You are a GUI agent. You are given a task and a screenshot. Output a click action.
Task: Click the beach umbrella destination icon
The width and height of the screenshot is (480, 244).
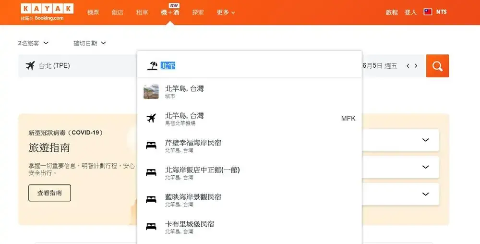152,65
